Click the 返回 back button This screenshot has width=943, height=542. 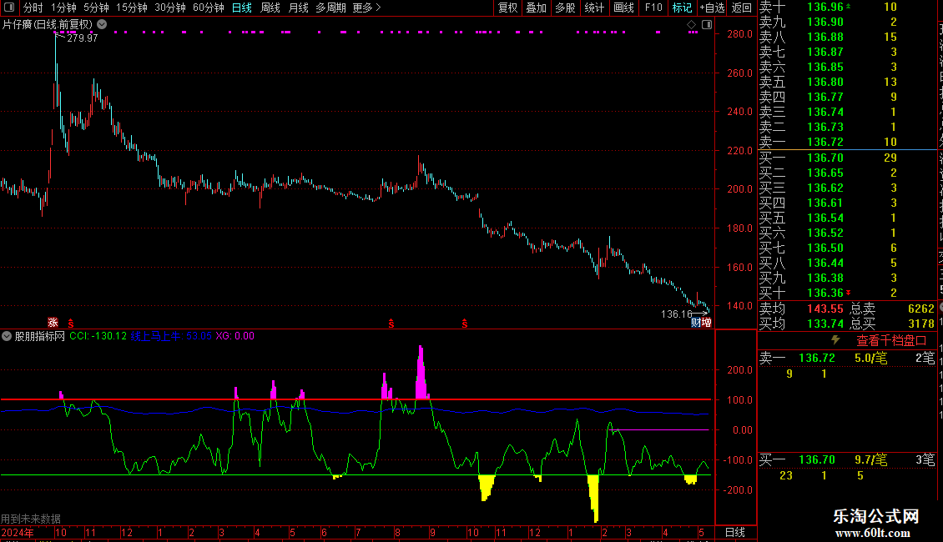coord(742,8)
